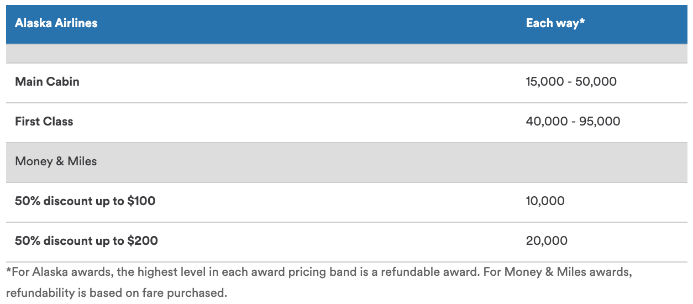The height and width of the screenshot is (304, 693).
Task: Click the 20,000 miles value
Action: tap(547, 241)
